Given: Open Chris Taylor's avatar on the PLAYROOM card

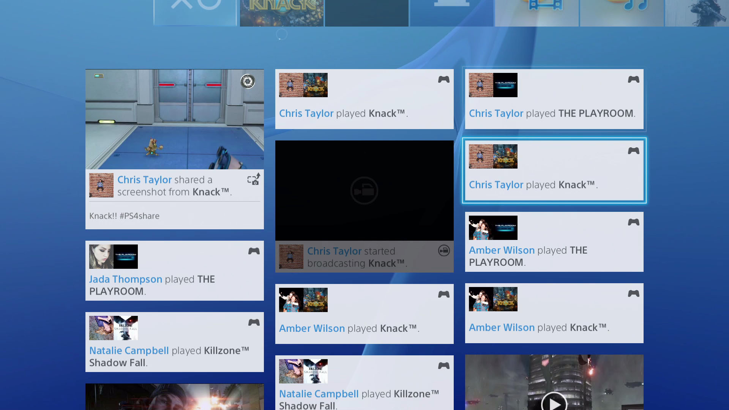Looking at the screenshot, I should click(x=481, y=85).
